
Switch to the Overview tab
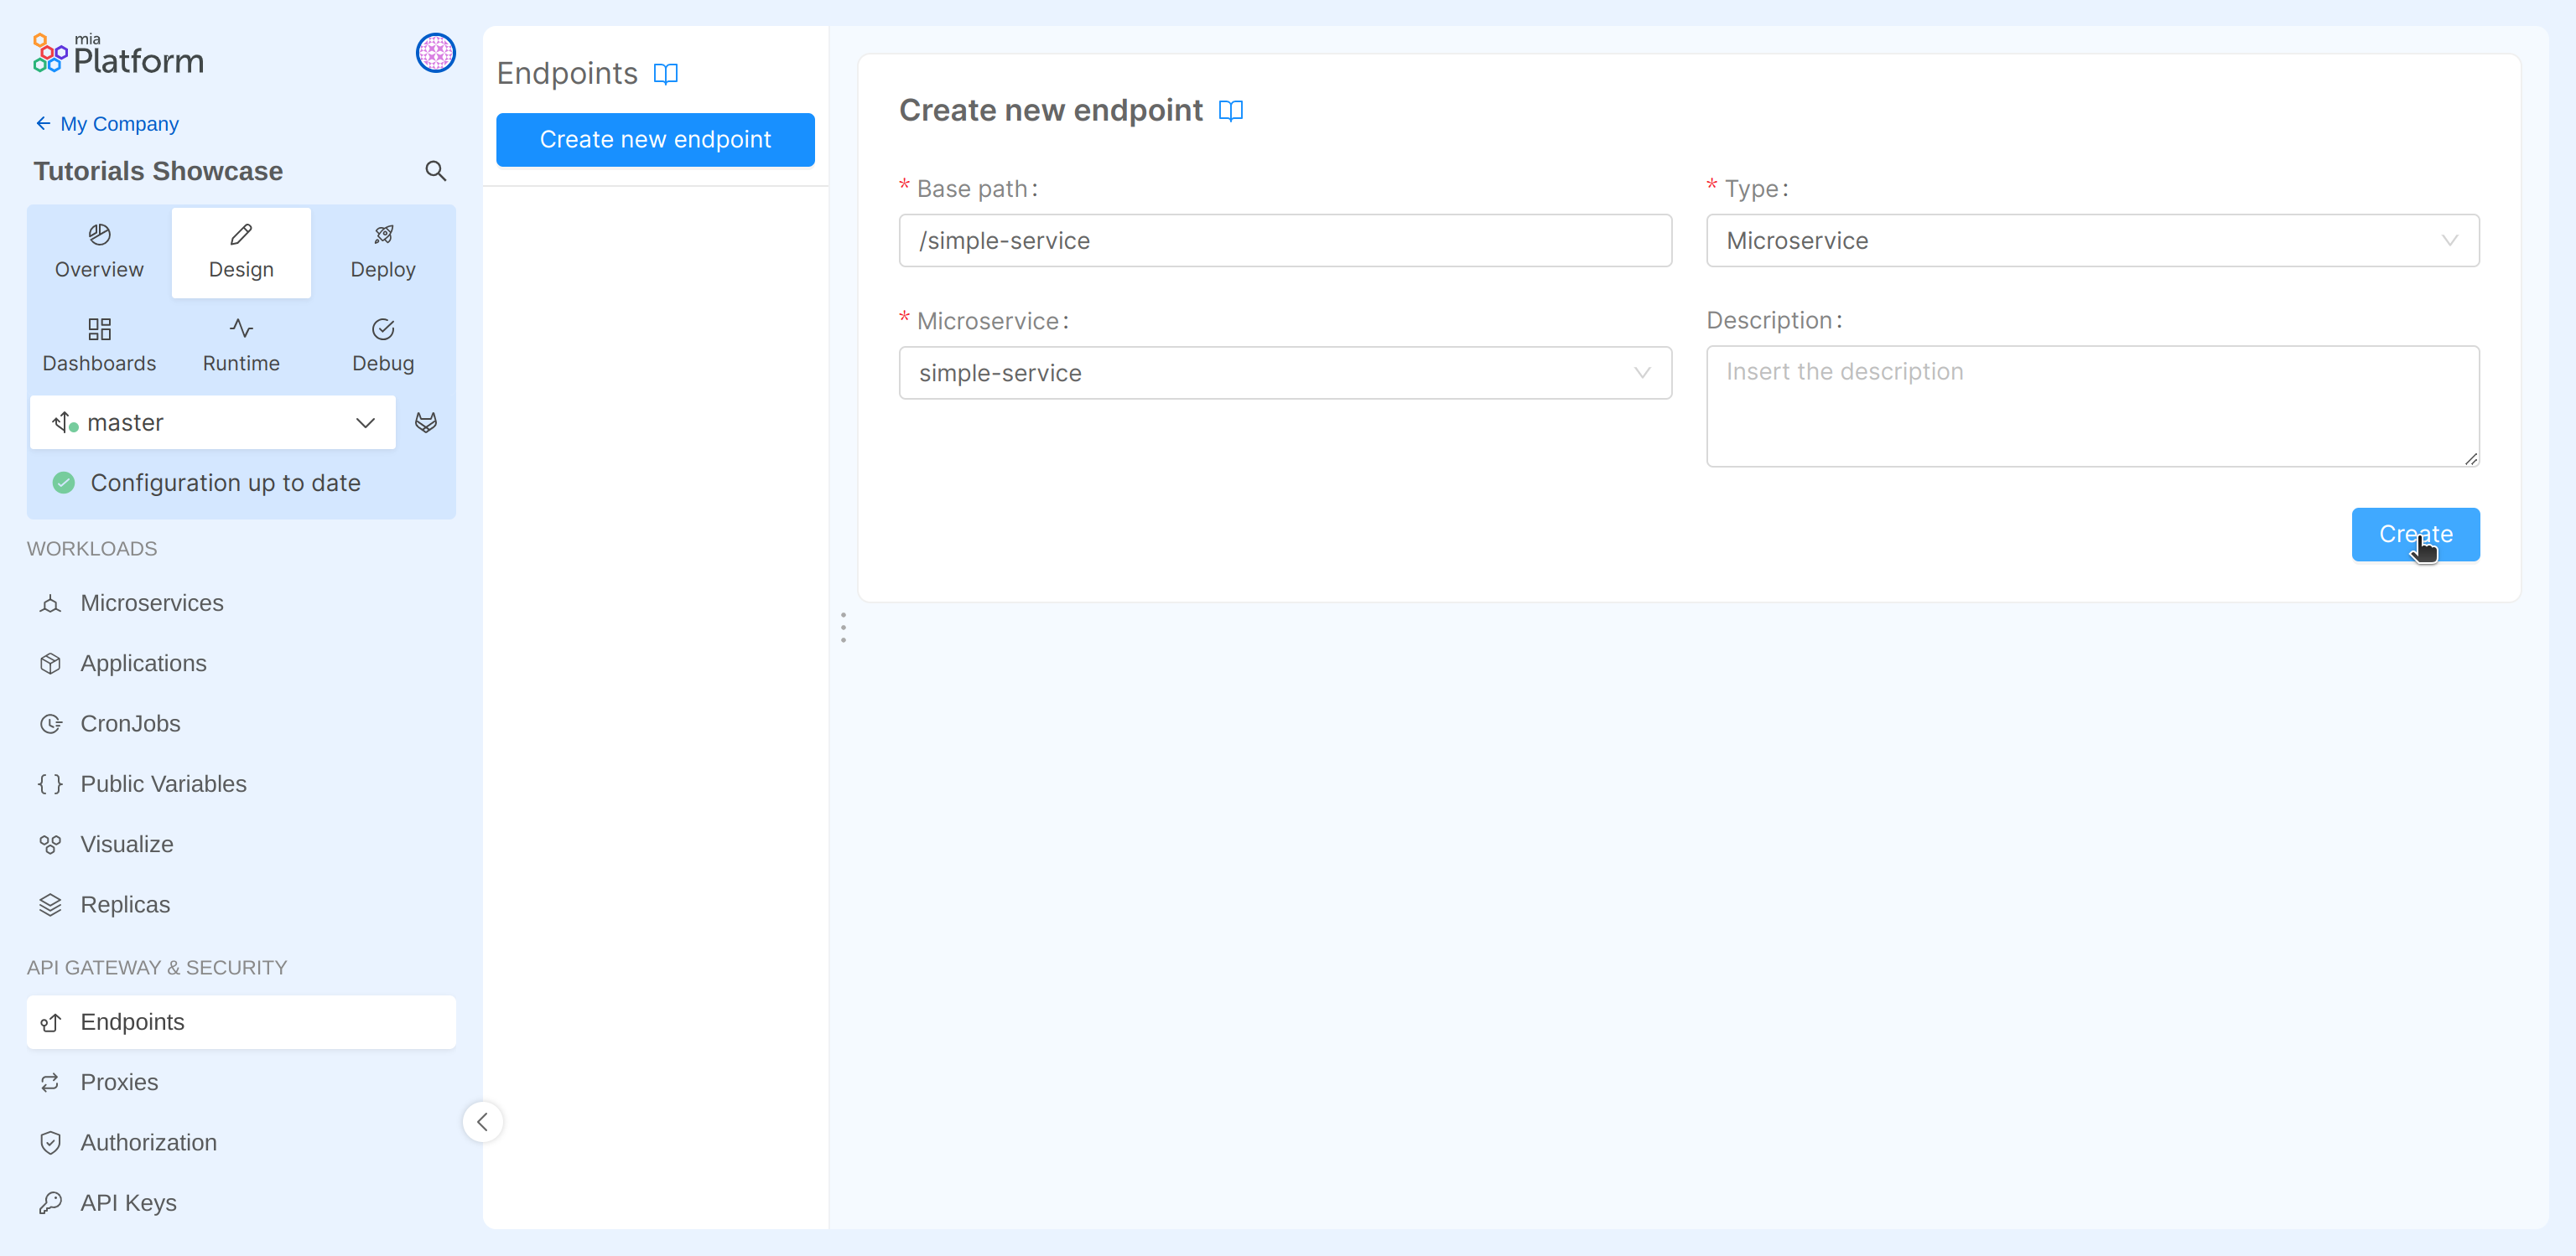98,251
